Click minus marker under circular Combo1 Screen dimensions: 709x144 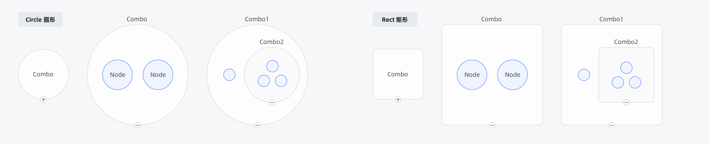[257, 125]
